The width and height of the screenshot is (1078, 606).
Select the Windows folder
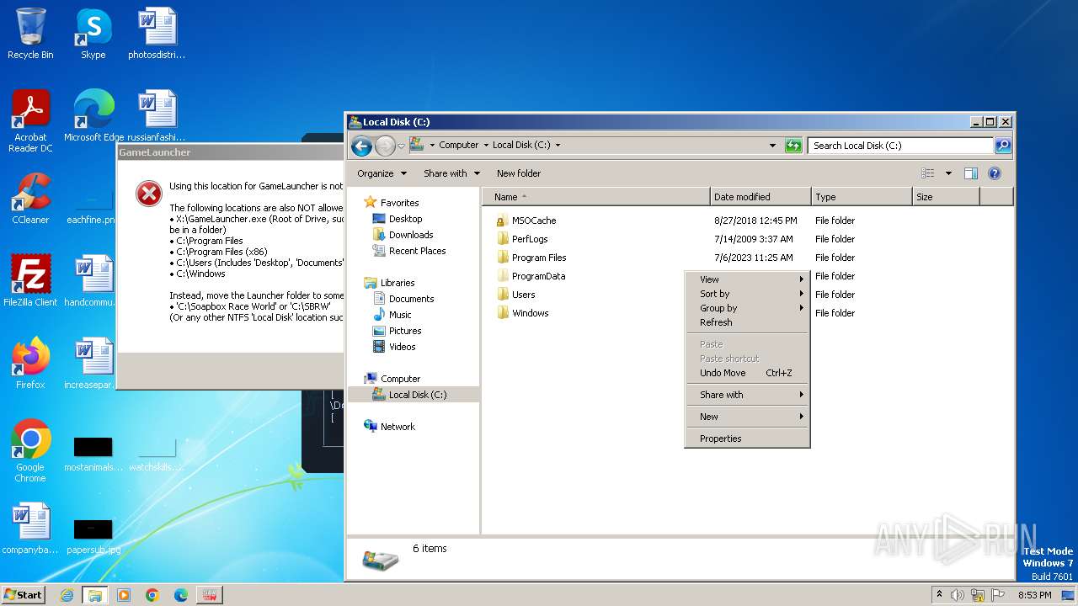530,313
